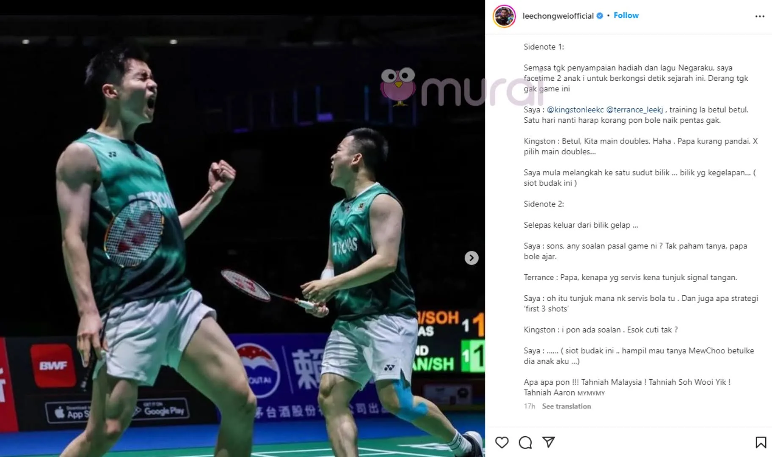Viewport: 772px width, 457px height.
Task: Click the red BWF logo board
Action: (x=53, y=366)
